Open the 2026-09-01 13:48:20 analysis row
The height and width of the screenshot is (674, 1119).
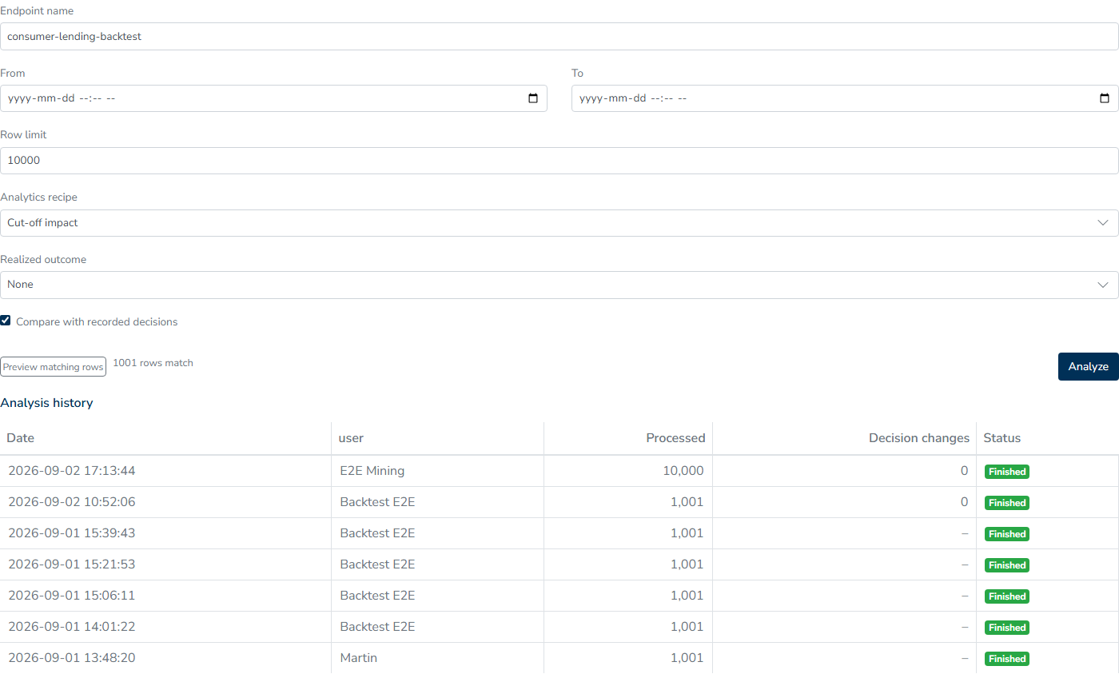[x=559, y=658]
